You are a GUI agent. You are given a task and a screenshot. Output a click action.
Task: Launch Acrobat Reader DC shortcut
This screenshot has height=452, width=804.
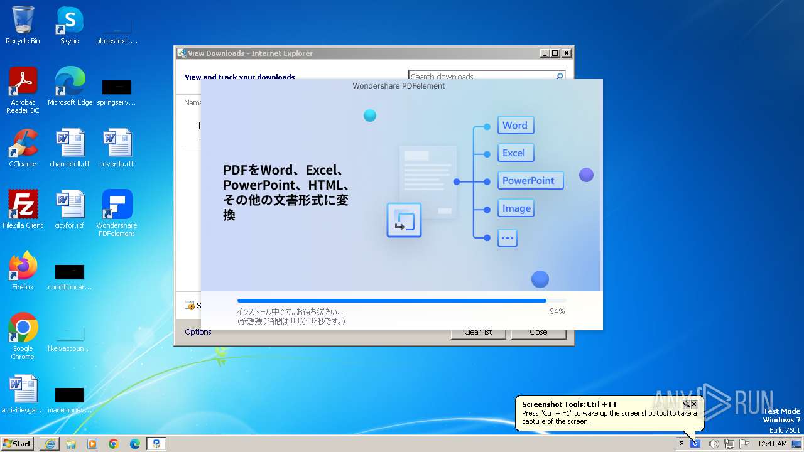pos(23,90)
